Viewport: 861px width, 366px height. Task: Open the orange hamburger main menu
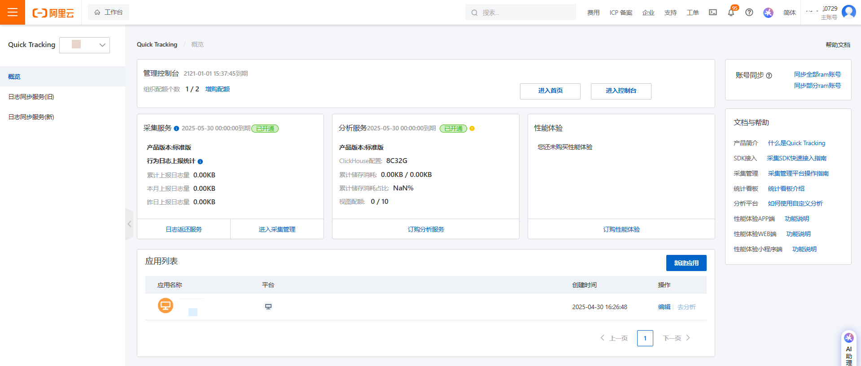[x=13, y=12]
